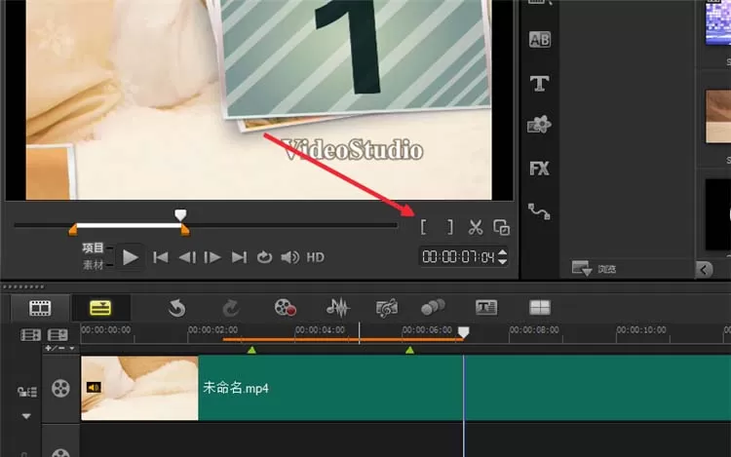
Task: Toggle repeat playback loop button
Action: pos(264,257)
